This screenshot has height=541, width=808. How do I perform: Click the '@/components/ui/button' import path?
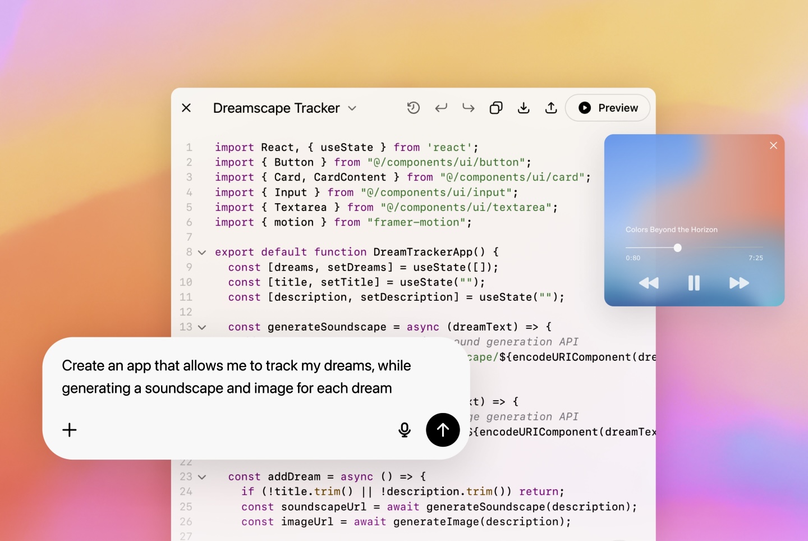[447, 162]
